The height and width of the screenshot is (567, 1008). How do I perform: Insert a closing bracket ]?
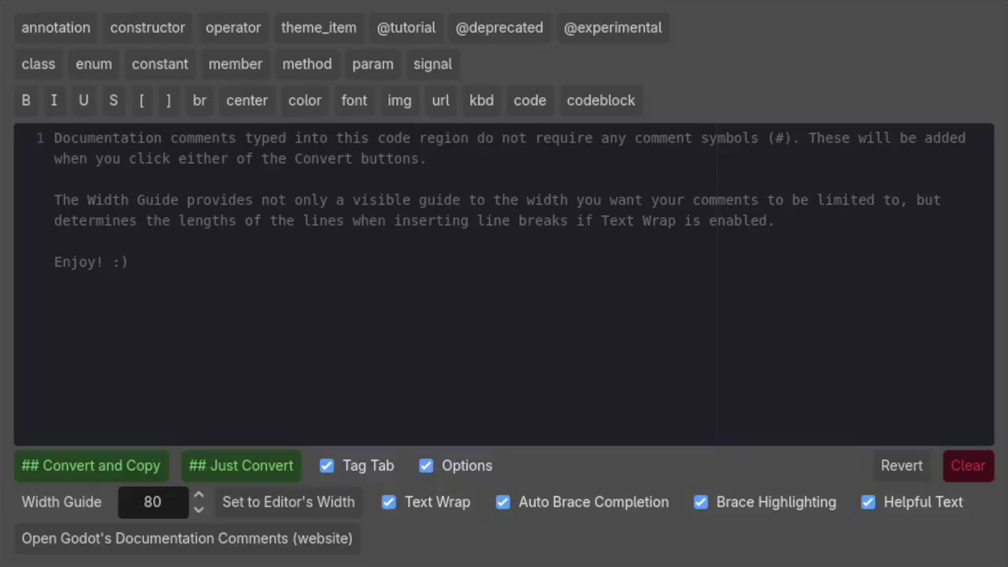click(x=169, y=100)
